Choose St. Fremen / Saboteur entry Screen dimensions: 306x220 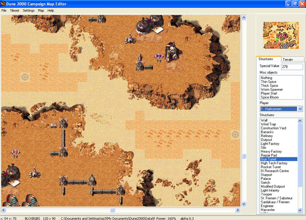pos(276,198)
